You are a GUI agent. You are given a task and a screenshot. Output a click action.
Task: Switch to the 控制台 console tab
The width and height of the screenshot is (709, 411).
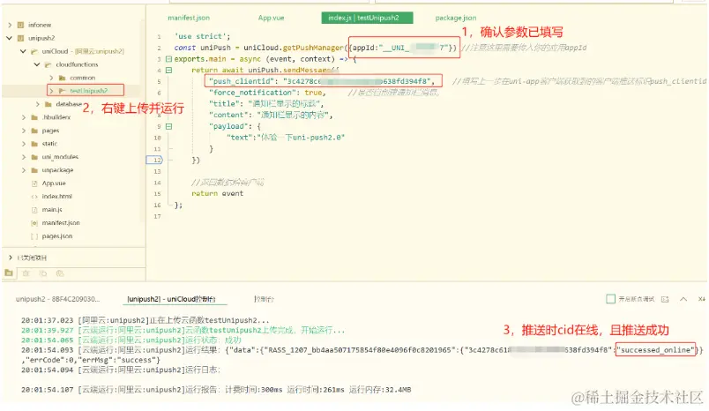[264, 299]
